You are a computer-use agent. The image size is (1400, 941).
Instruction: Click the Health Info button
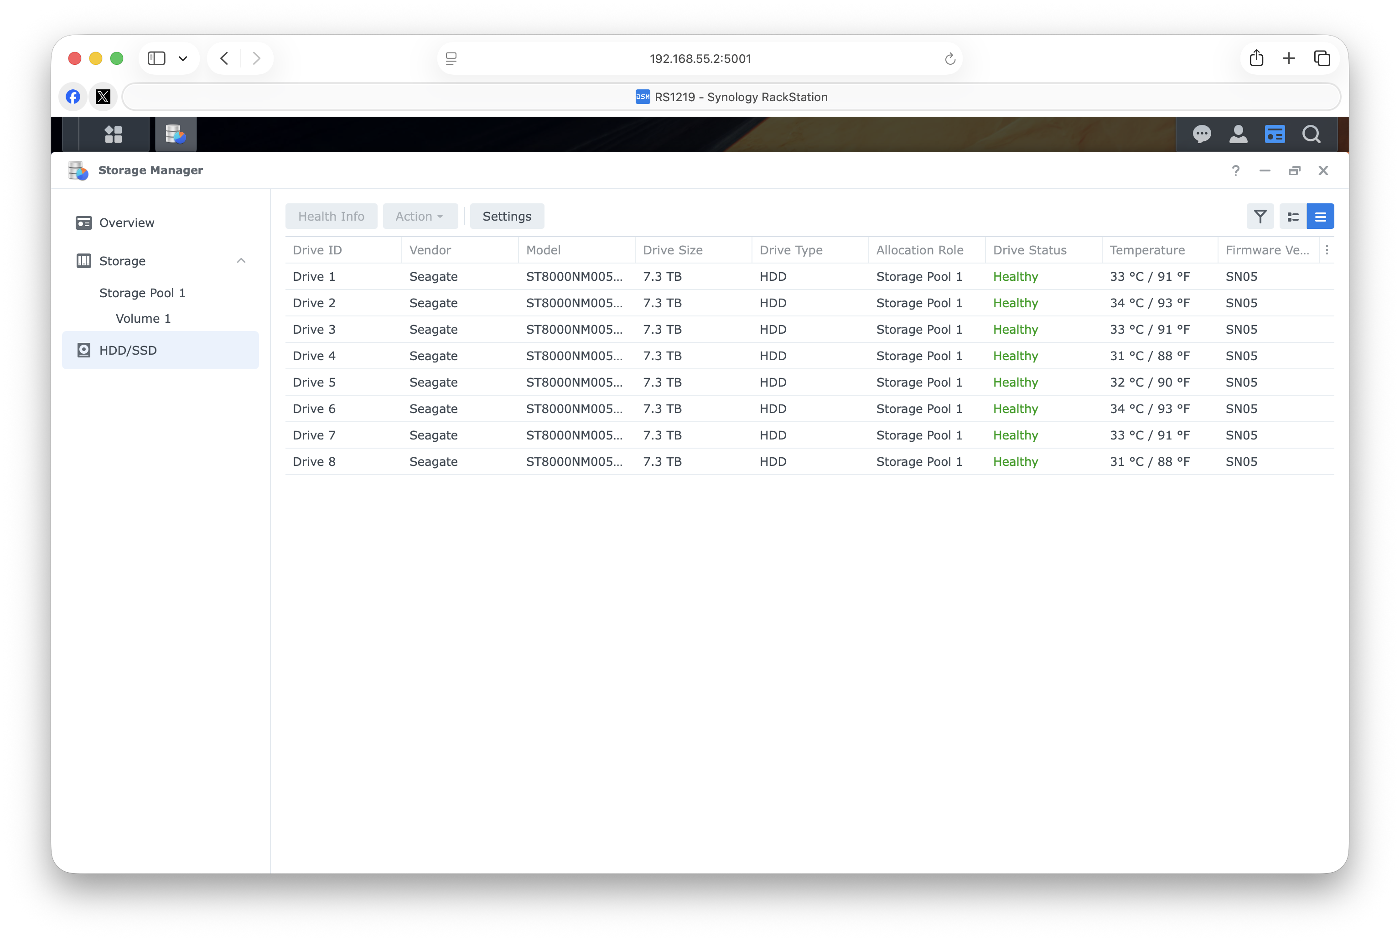(331, 217)
